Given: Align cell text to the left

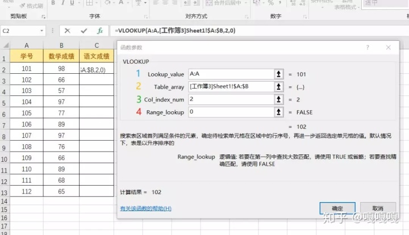Looking at the screenshot, I should 156,3.
